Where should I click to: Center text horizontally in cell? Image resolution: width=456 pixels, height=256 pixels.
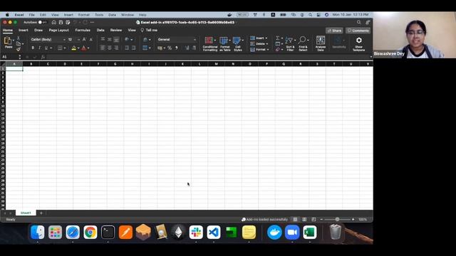(109, 48)
